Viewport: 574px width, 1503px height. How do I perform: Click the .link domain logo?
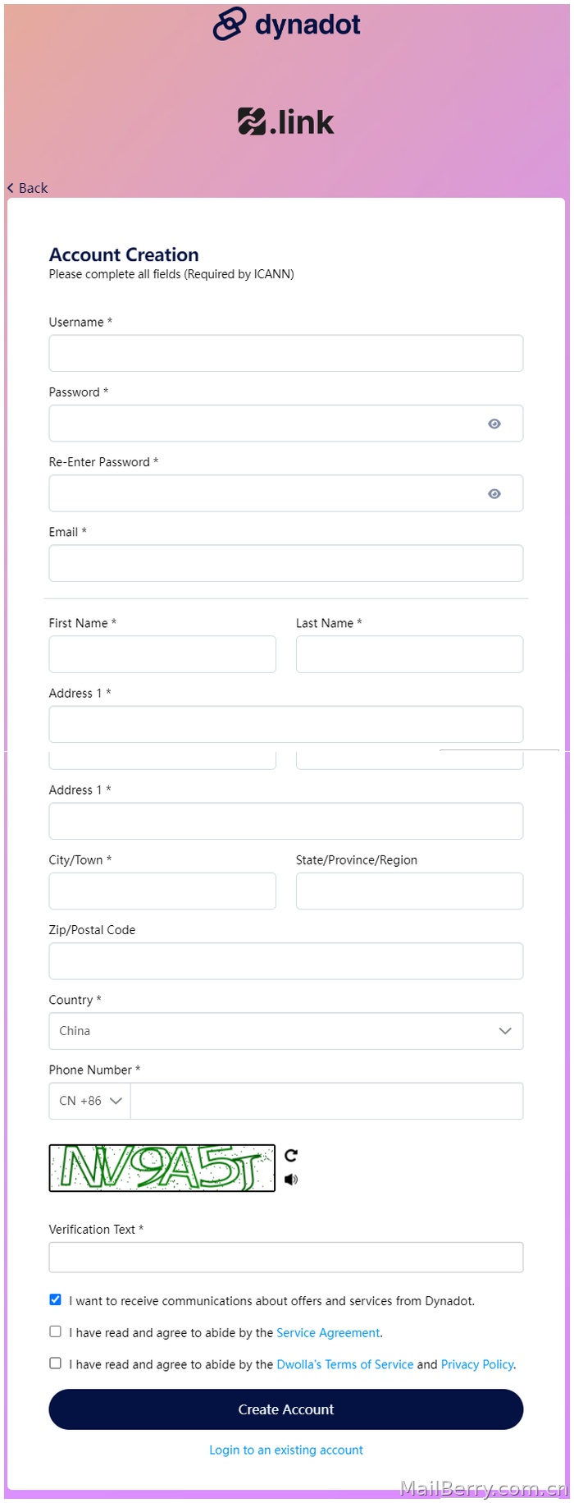click(285, 121)
